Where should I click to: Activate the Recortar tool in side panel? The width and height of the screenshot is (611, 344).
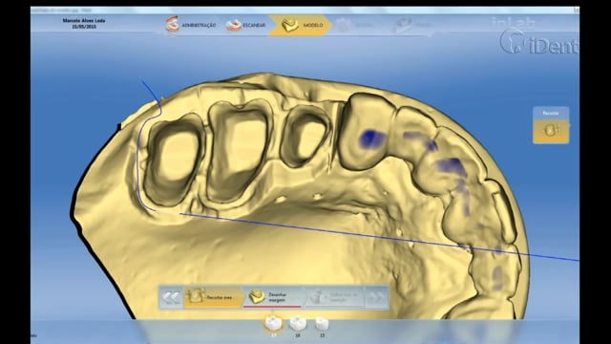click(551, 131)
